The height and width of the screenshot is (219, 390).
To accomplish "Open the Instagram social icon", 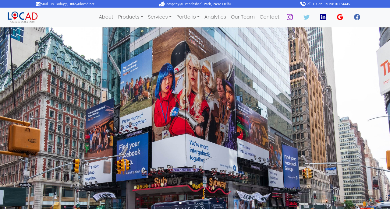I will click(290, 17).
